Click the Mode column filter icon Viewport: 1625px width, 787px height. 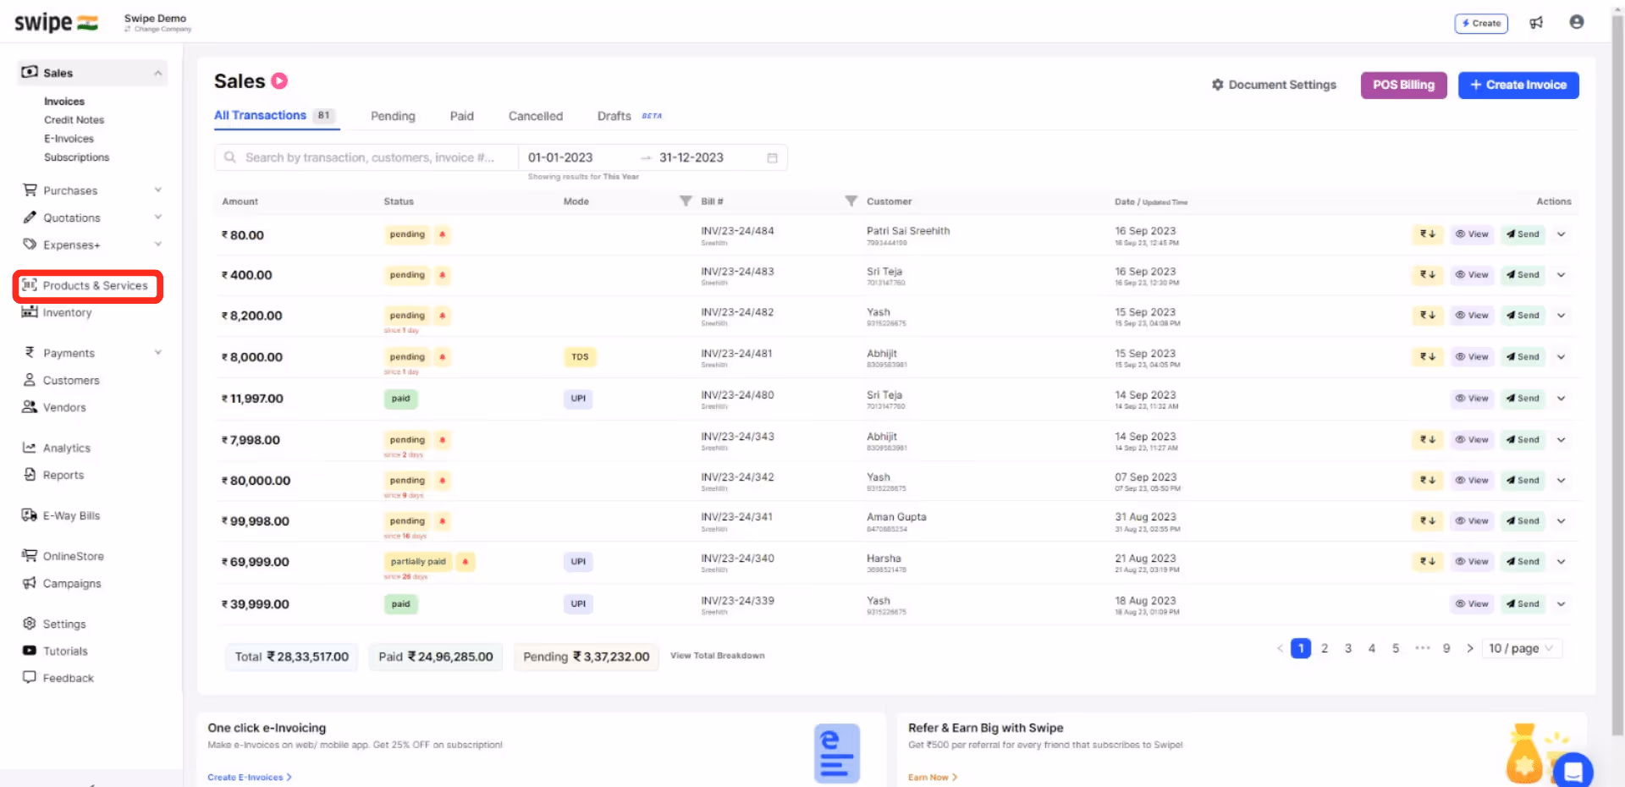[686, 201]
